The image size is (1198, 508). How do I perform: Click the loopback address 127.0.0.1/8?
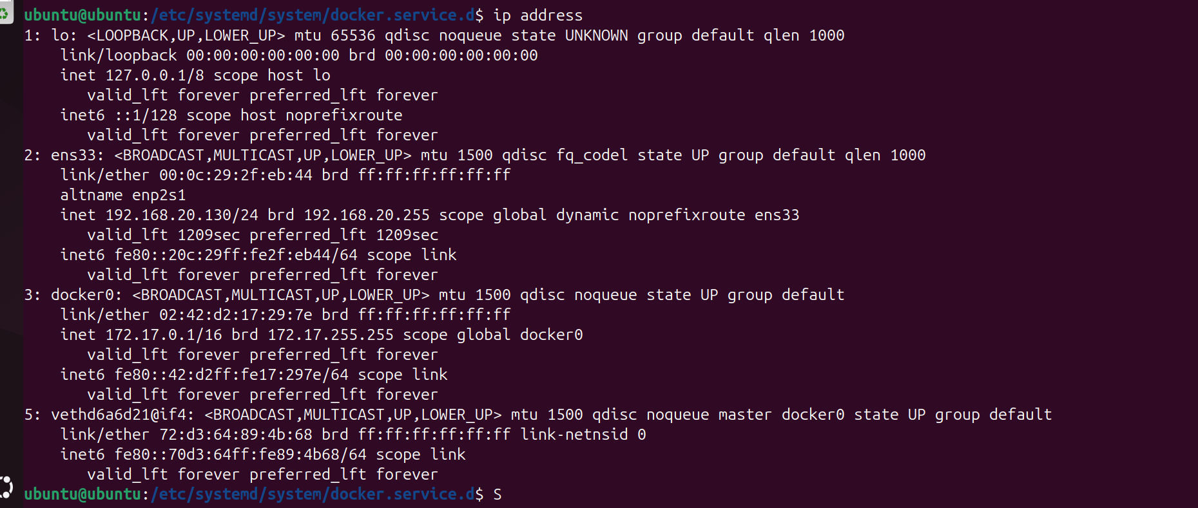click(155, 75)
